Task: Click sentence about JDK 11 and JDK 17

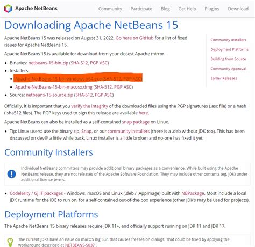Action: (115, 226)
